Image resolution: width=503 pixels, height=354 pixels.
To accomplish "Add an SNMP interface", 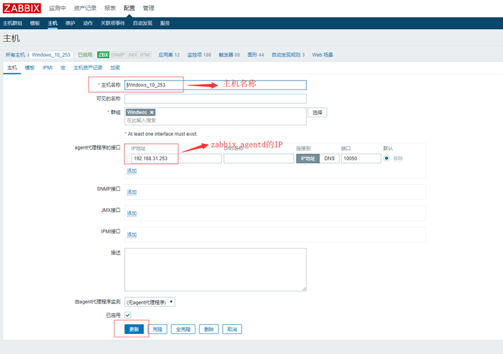I will (132, 192).
